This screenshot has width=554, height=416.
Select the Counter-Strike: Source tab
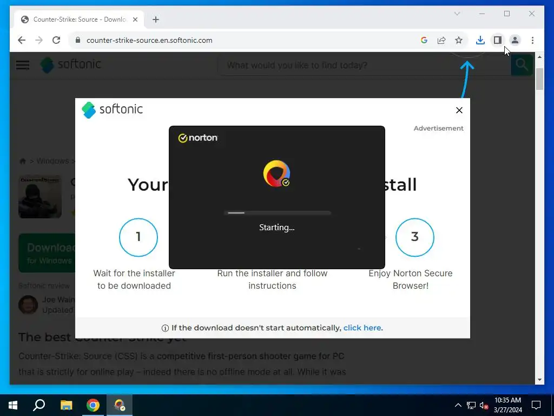coord(79,19)
